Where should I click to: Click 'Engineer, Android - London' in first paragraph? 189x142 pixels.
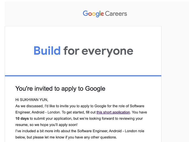click(x=38, y=112)
